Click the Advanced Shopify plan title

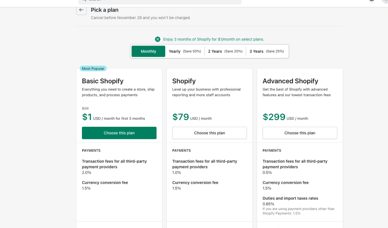click(290, 81)
